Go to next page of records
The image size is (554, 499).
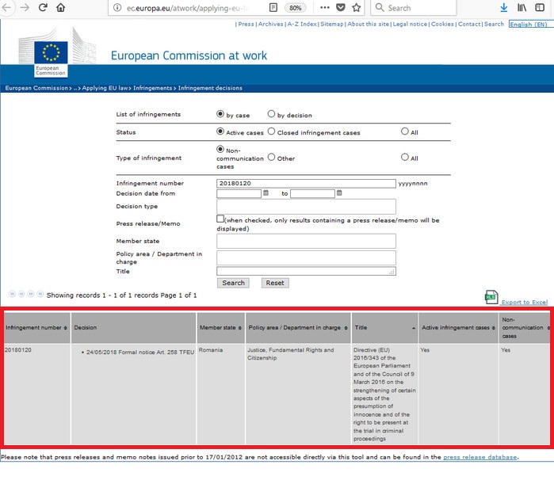point(31,294)
